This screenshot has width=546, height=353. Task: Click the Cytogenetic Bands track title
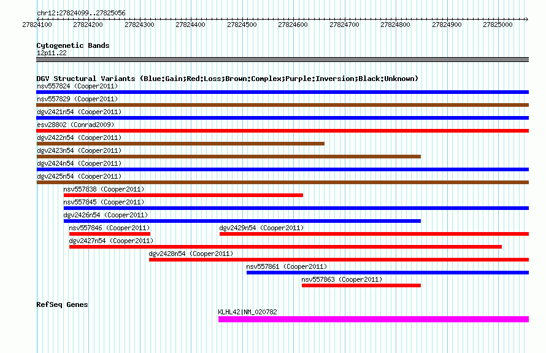pyautogui.click(x=73, y=45)
